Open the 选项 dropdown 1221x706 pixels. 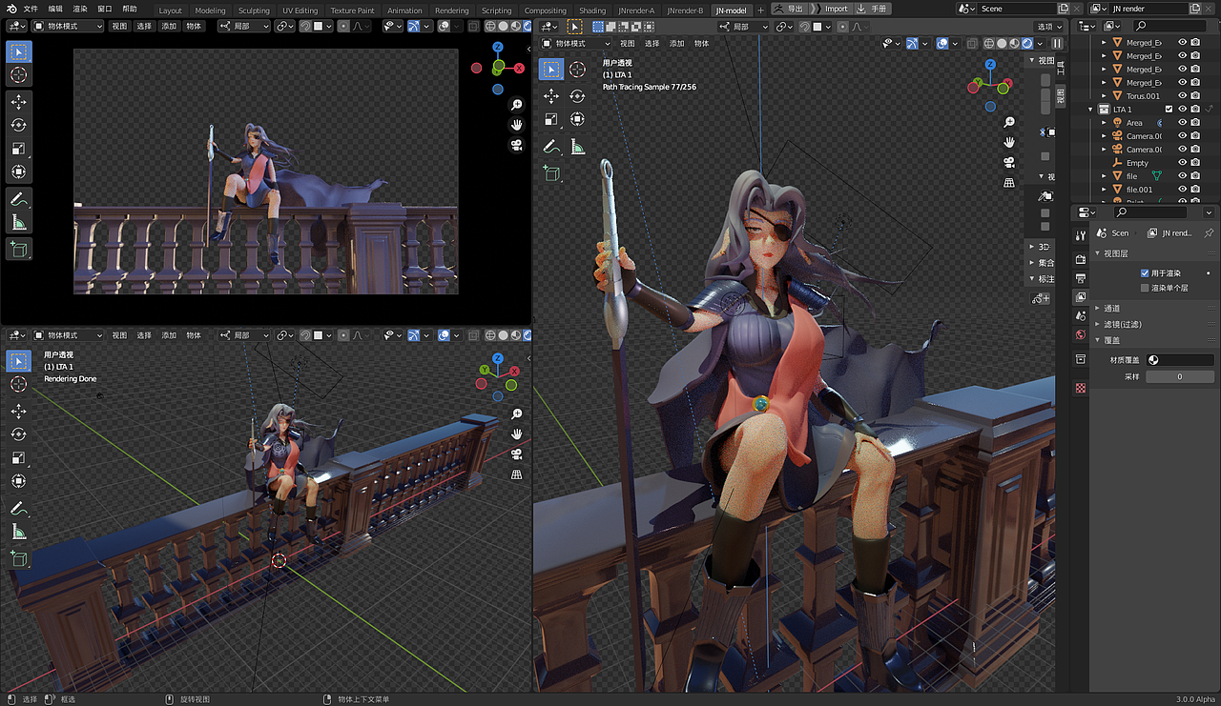[x=1049, y=27]
